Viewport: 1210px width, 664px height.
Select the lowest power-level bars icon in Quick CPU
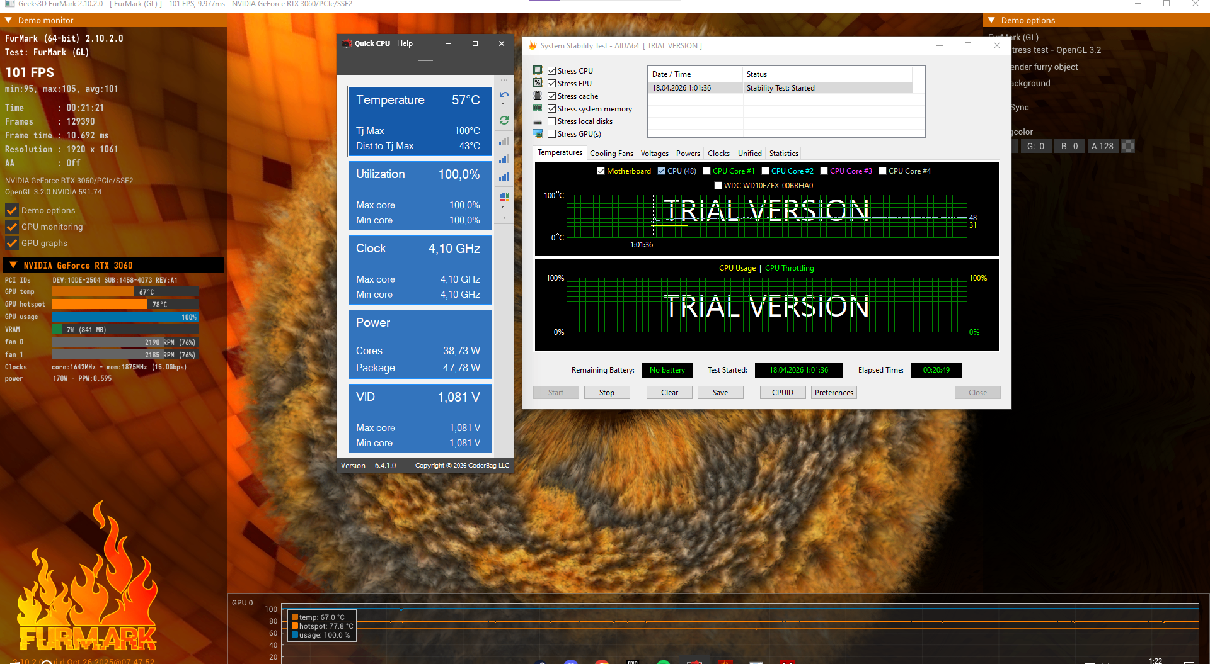click(504, 141)
